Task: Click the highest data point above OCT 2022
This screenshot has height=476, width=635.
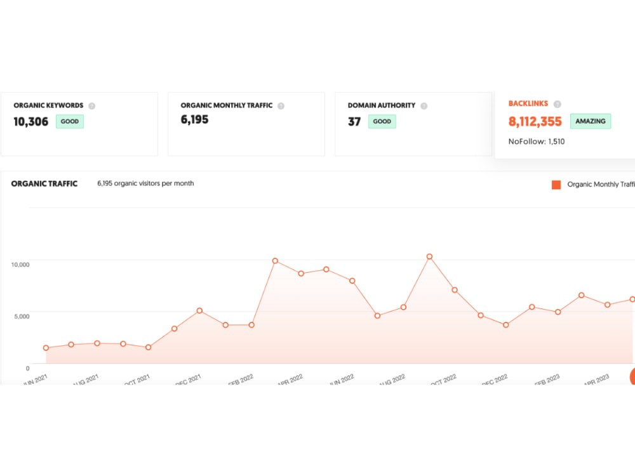Action: pyautogui.click(x=429, y=256)
